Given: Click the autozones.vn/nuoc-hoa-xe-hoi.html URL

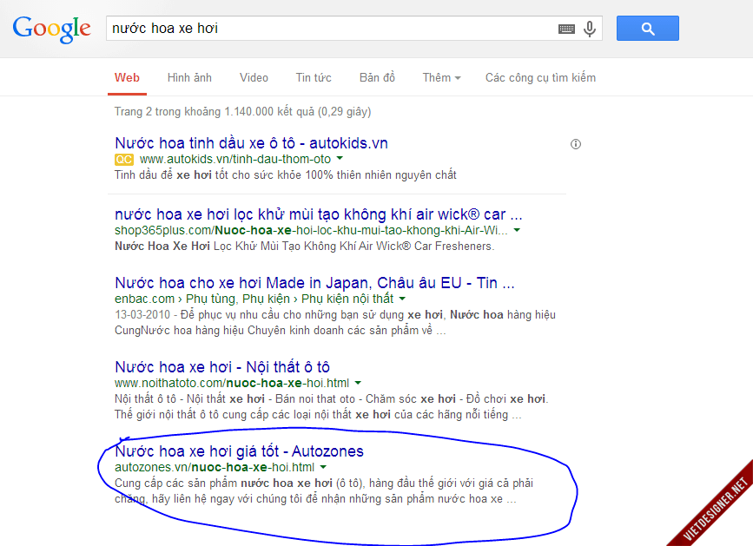Looking at the screenshot, I should [x=215, y=467].
